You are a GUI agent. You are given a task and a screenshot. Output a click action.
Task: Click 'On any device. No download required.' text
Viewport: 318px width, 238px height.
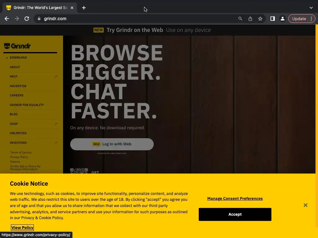click(x=107, y=128)
